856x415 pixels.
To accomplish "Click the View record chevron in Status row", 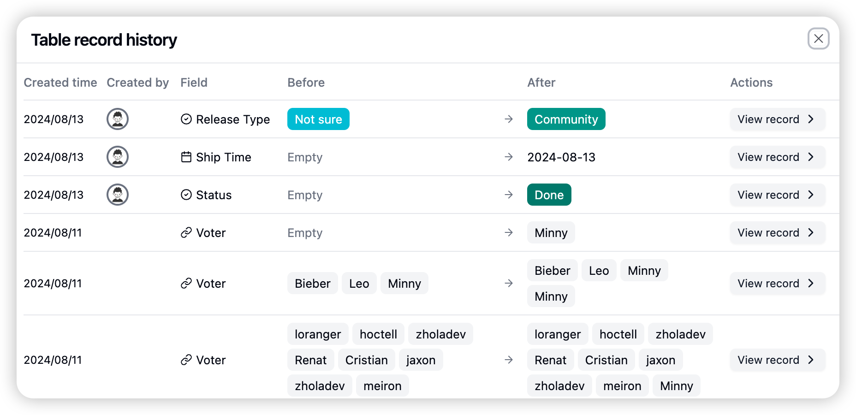I will click(x=811, y=195).
